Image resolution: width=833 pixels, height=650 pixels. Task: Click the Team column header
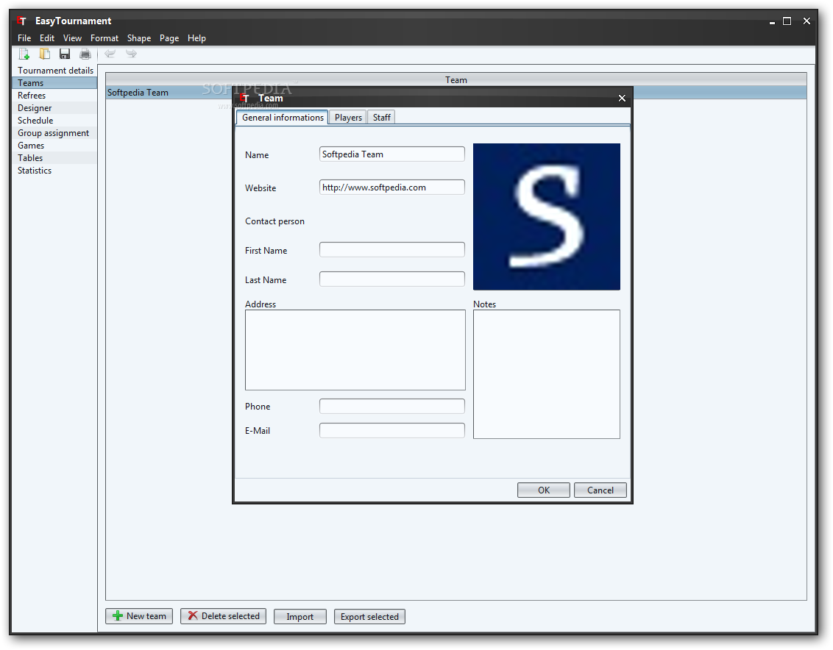pyautogui.click(x=456, y=79)
